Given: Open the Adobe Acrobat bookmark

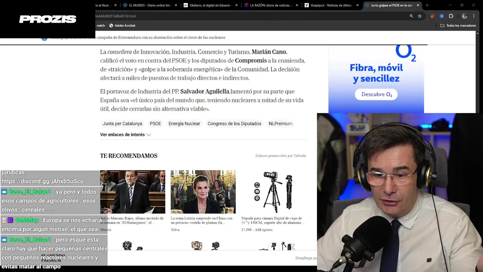Looking at the screenshot, I should pyautogui.click(x=122, y=25).
